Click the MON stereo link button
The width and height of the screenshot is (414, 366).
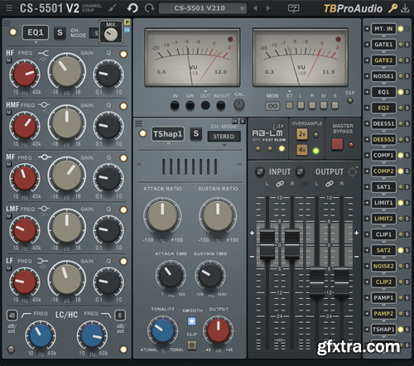pos(272,106)
